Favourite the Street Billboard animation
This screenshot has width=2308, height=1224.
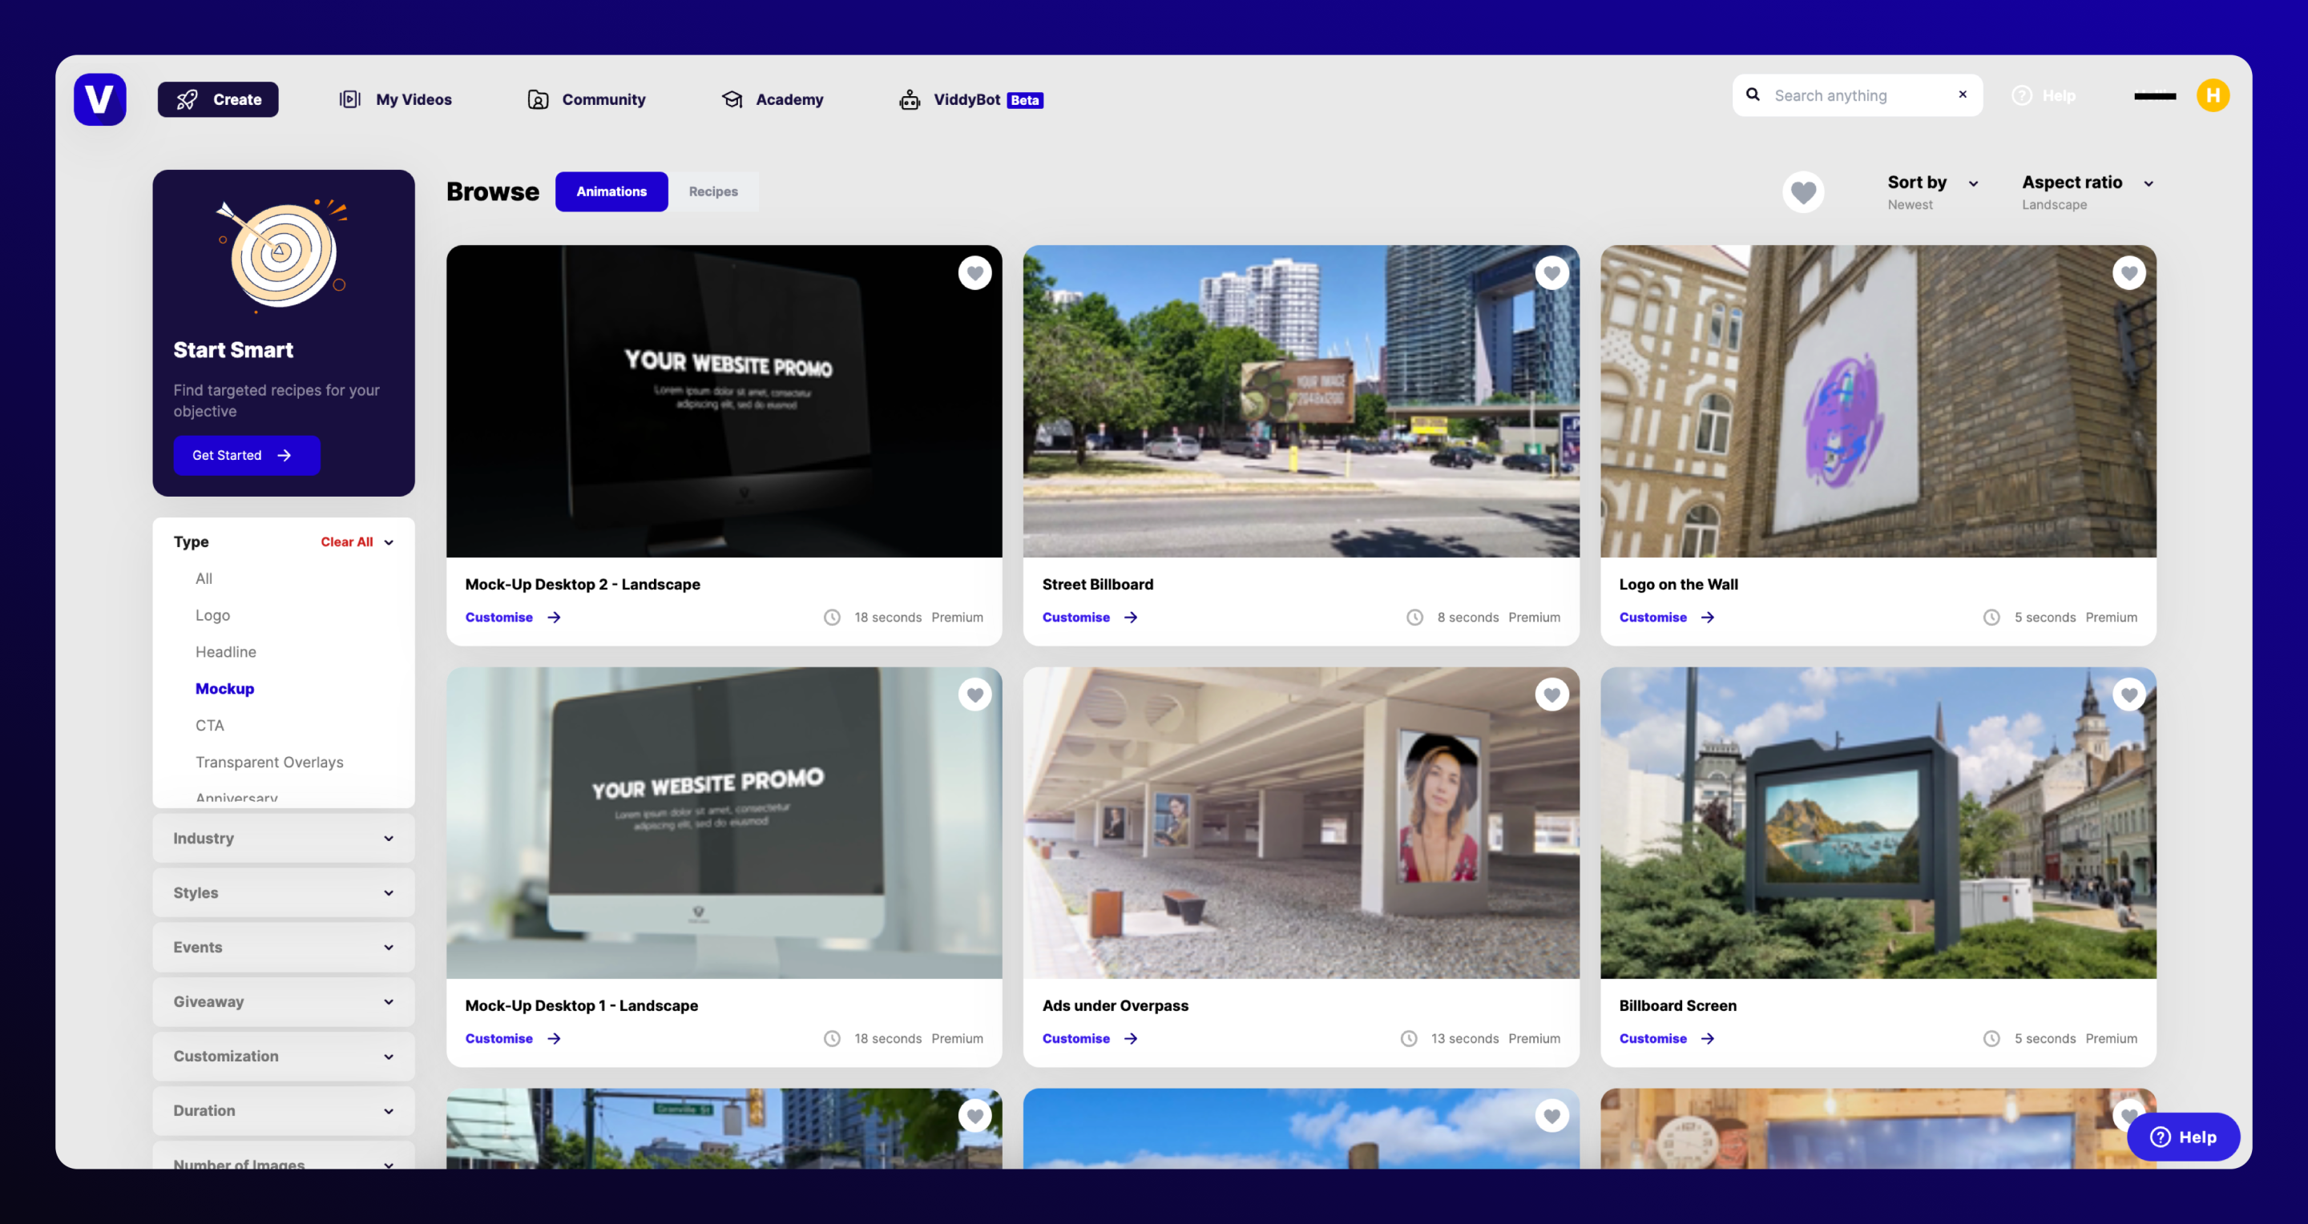1551,273
